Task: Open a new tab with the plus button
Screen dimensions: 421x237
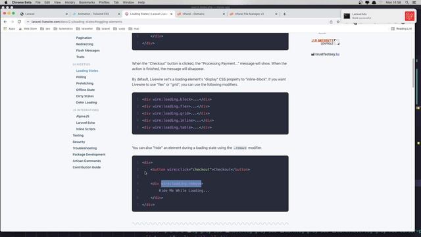Action: (x=284, y=14)
